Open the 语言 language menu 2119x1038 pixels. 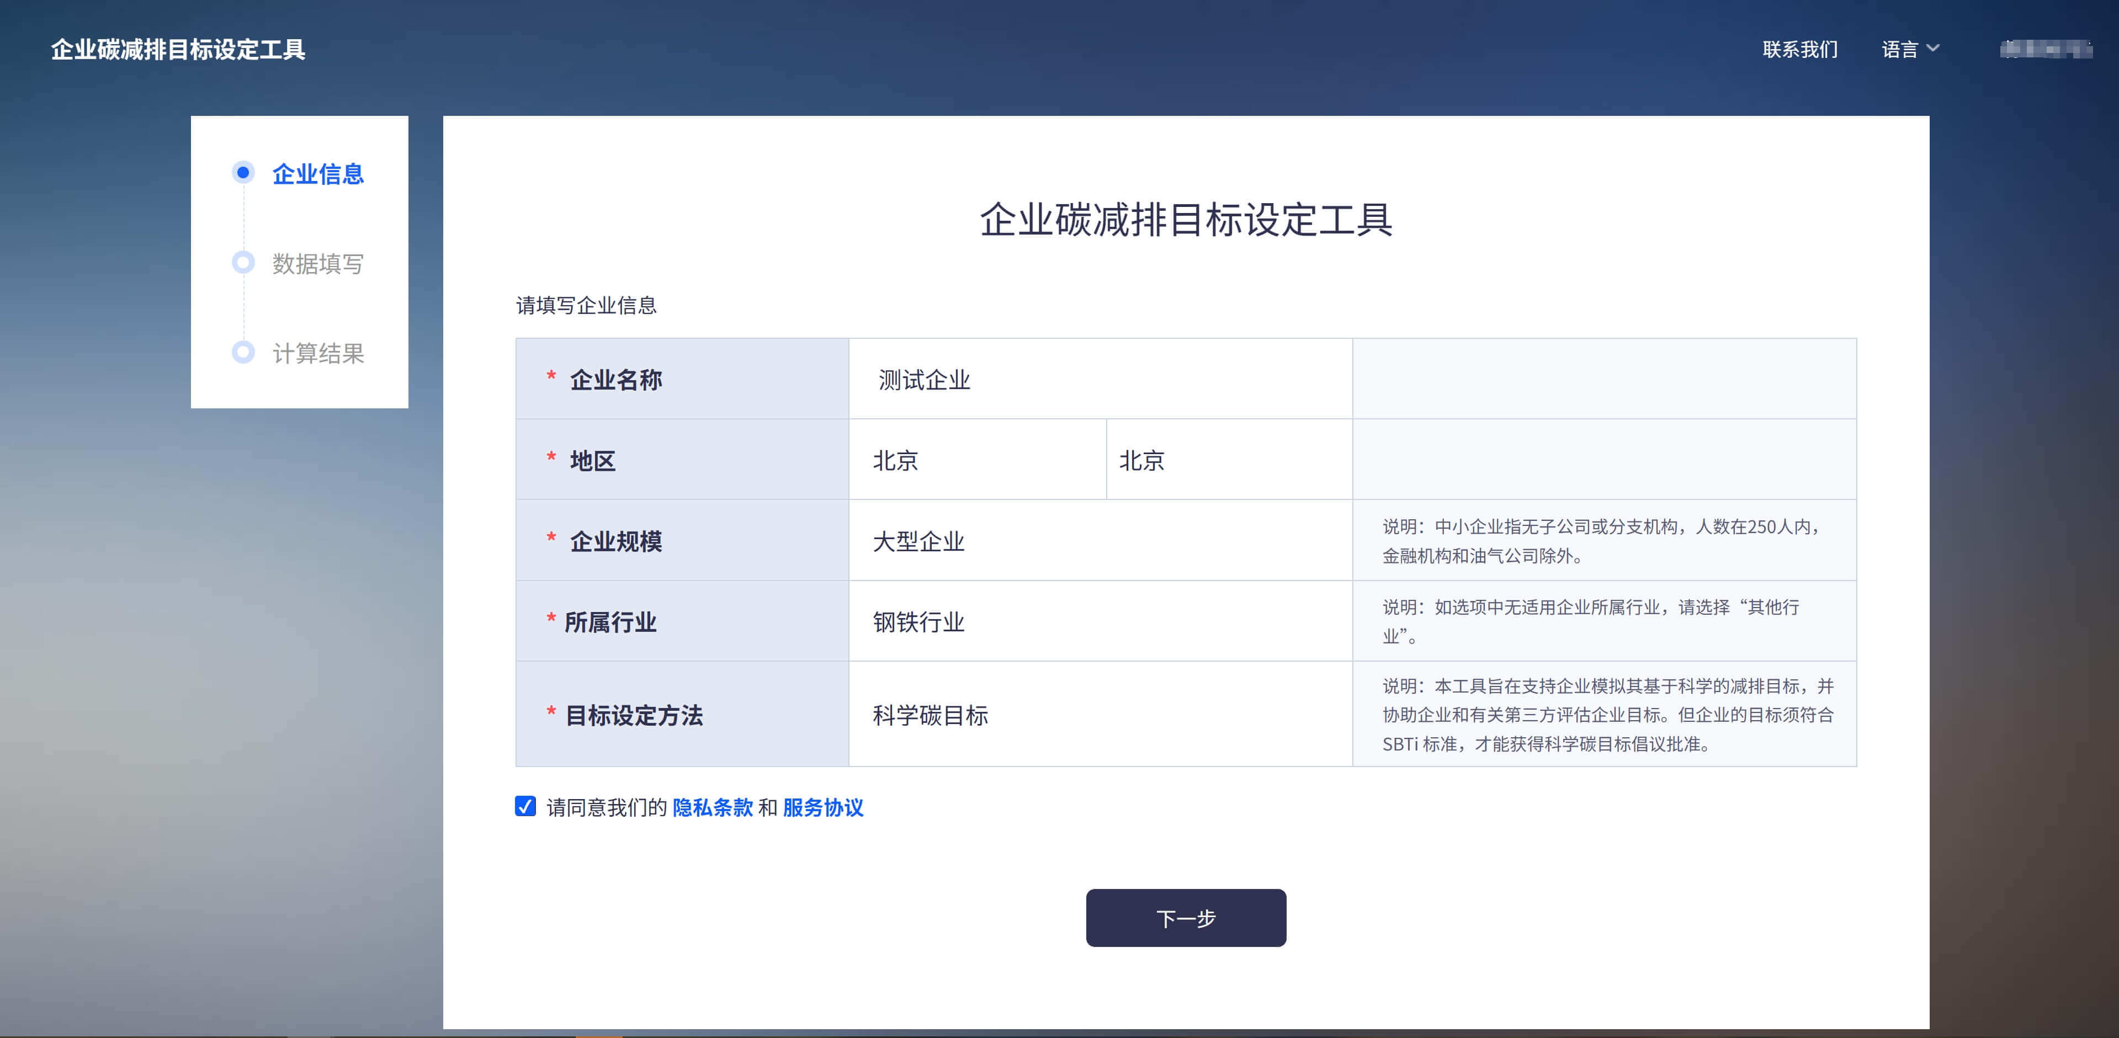pyautogui.click(x=1899, y=49)
